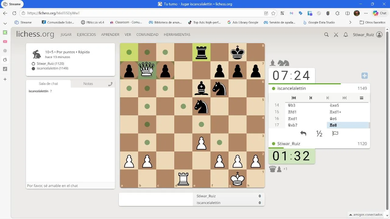The image size is (390, 219).
Task: Open challenges crossed-swords icon
Action: 336,35
